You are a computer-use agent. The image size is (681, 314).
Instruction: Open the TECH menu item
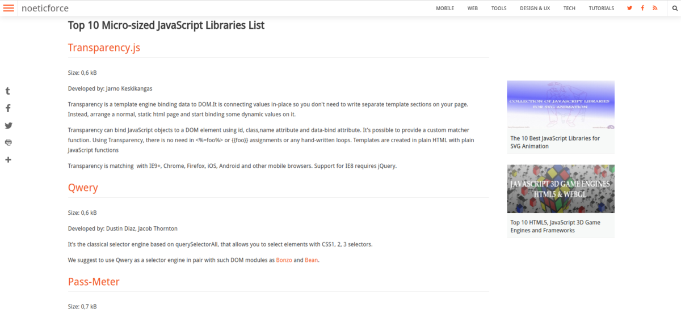[569, 9]
